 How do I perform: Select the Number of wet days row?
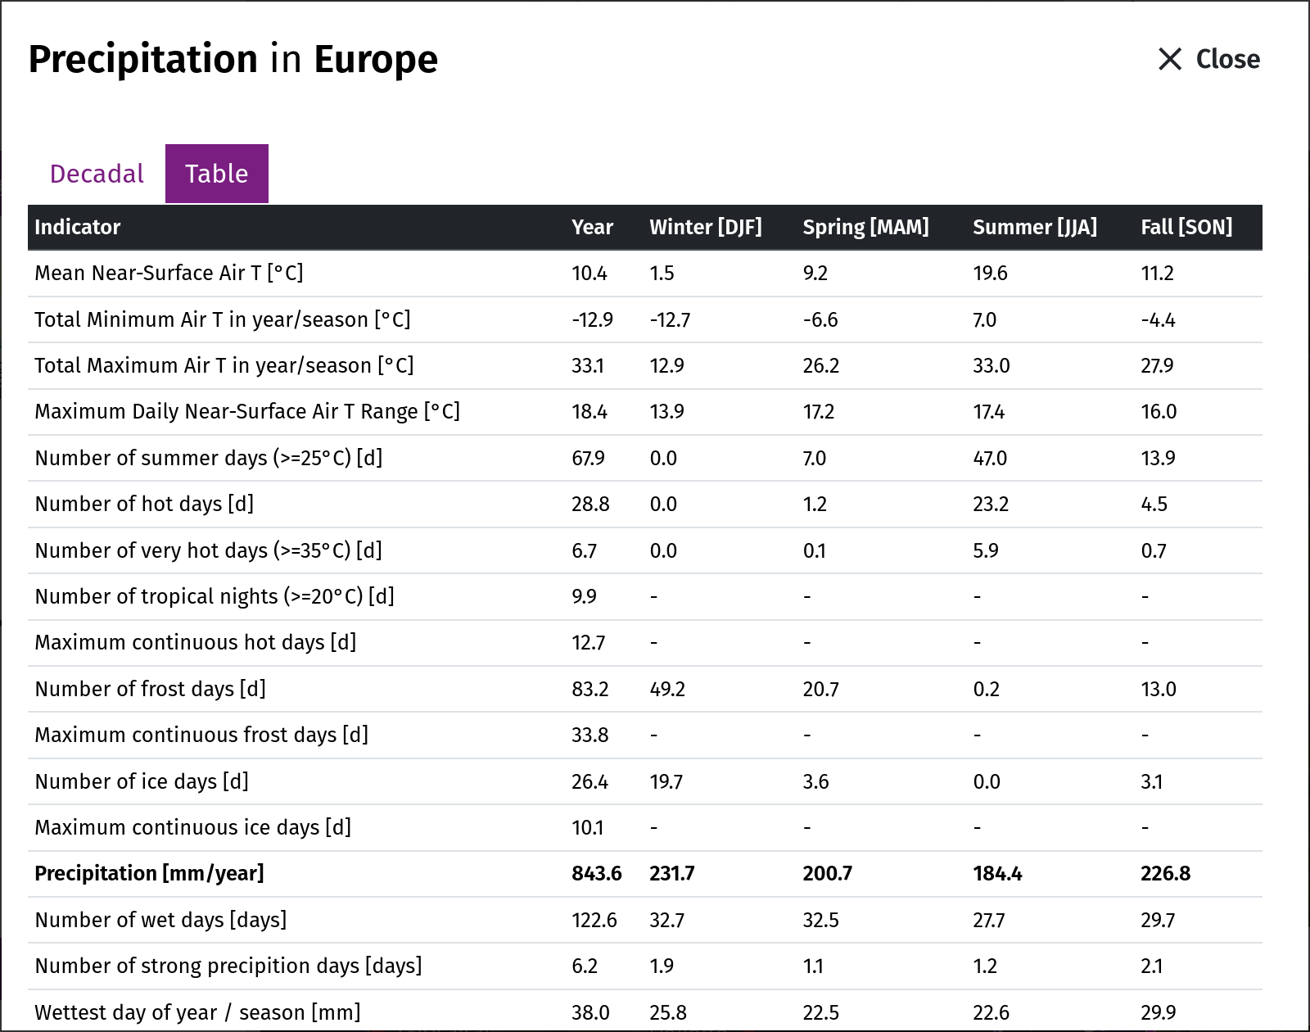pos(645,920)
